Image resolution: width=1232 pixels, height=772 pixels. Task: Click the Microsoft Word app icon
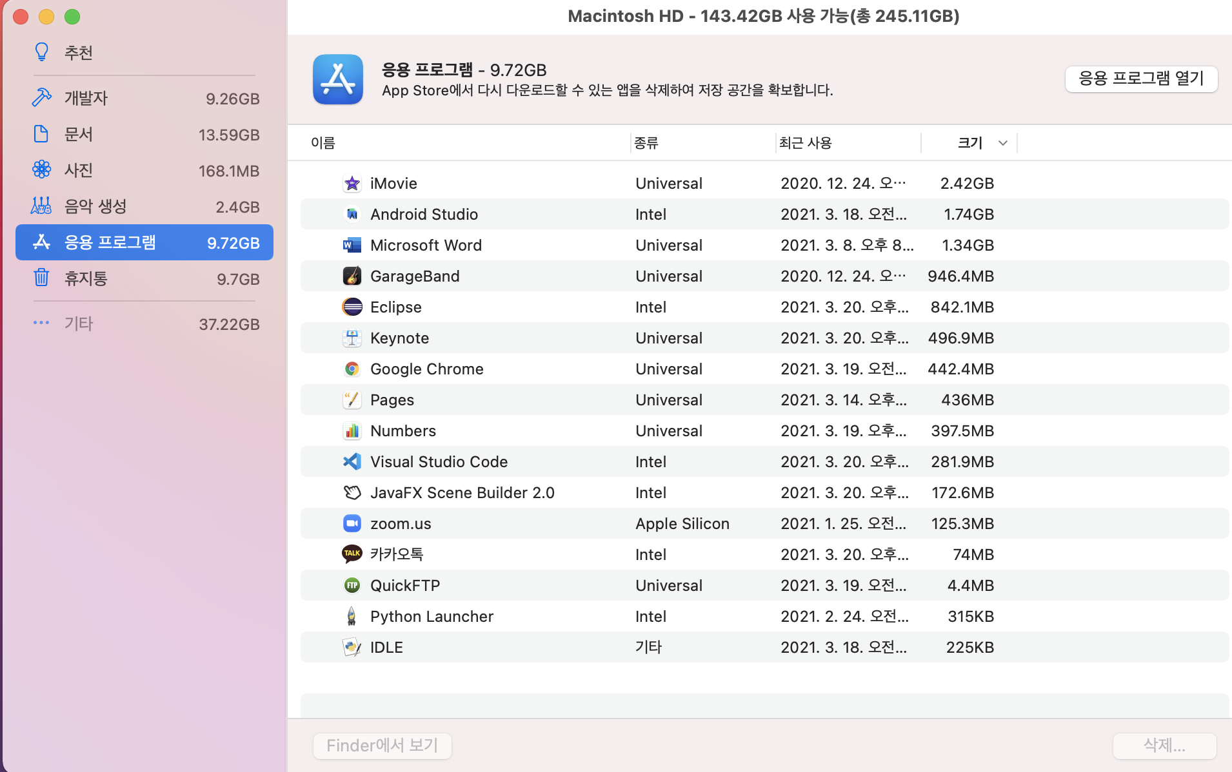(352, 246)
